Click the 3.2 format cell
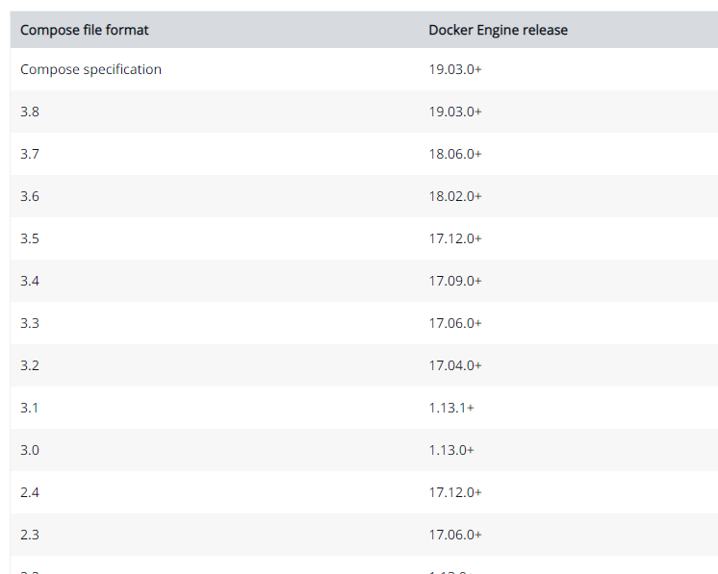Screen dimensions: 718x574 (x=30, y=365)
